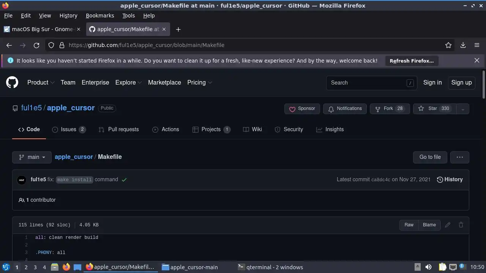Click the shield tracking protection icon
Viewport: 486px width, 273px height.
[51, 45]
